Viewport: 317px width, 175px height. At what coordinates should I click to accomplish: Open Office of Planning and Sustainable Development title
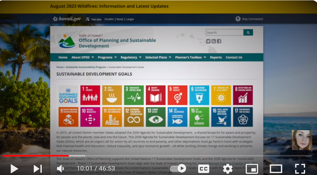(x=117, y=43)
